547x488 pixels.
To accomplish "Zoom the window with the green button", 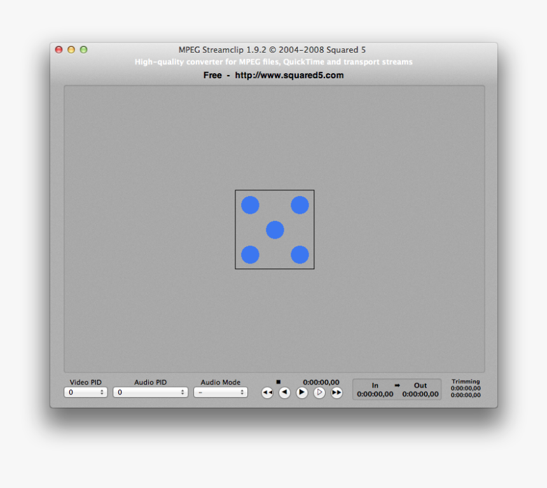I will coord(84,50).
